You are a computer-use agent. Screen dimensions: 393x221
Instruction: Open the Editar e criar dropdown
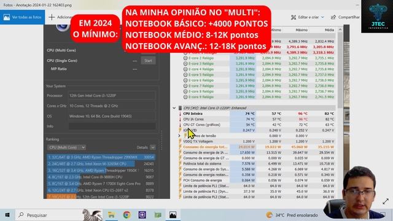click(x=307, y=17)
